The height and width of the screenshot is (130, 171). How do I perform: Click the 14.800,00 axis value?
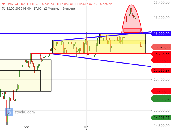coord(162,126)
